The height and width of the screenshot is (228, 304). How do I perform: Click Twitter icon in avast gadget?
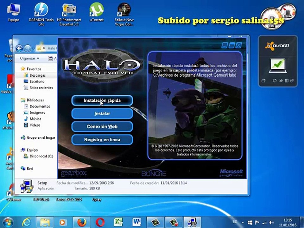(281, 81)
